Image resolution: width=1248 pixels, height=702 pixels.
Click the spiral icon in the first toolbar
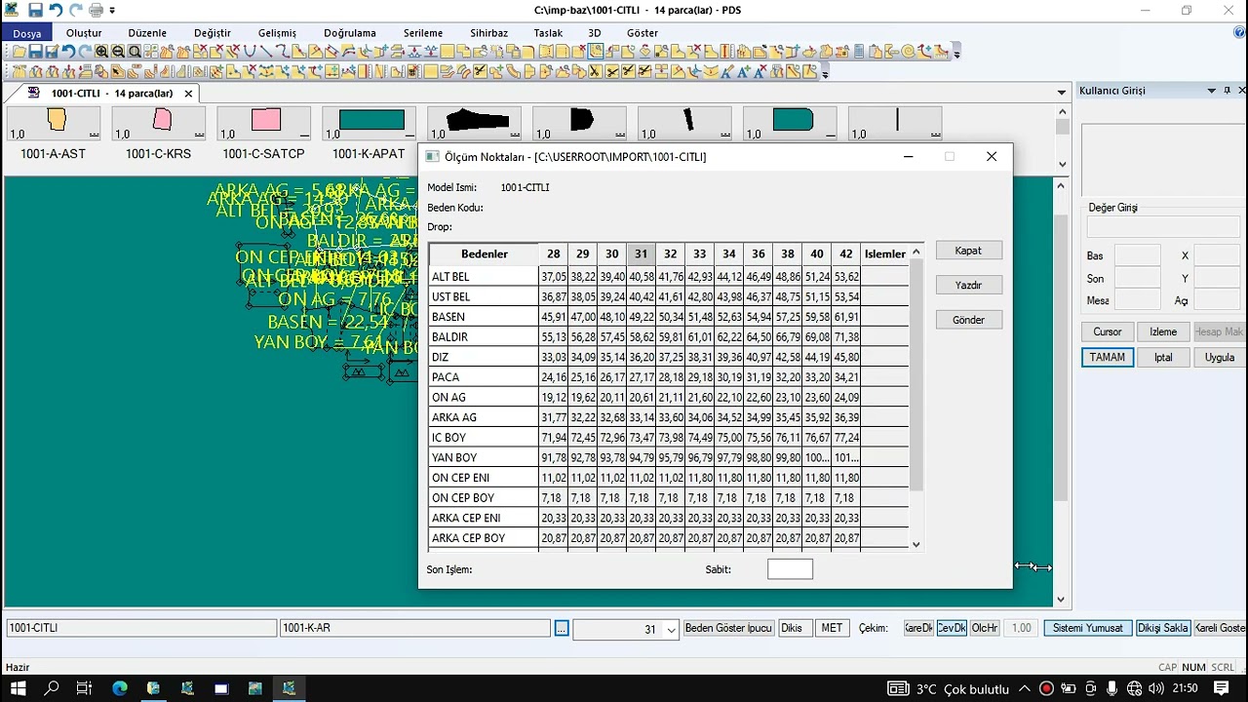point(909,52)
